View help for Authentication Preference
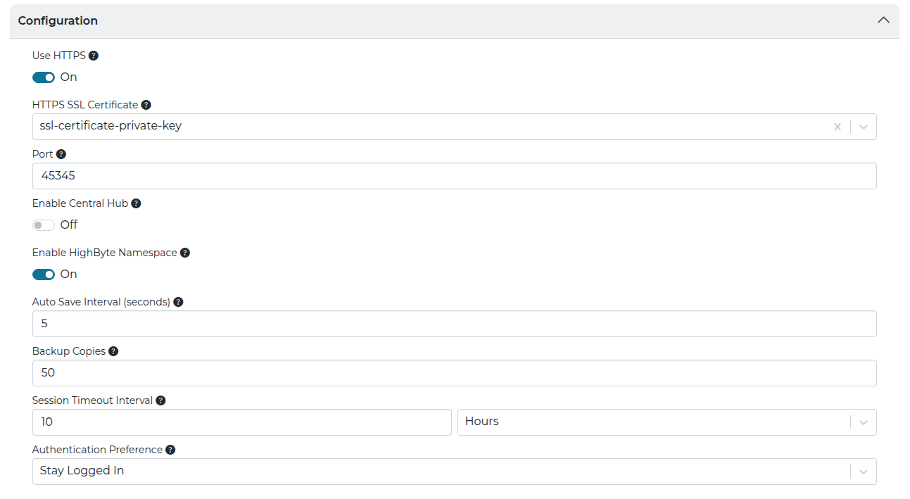Screen dimensions: 910x499 coord(170,449)
